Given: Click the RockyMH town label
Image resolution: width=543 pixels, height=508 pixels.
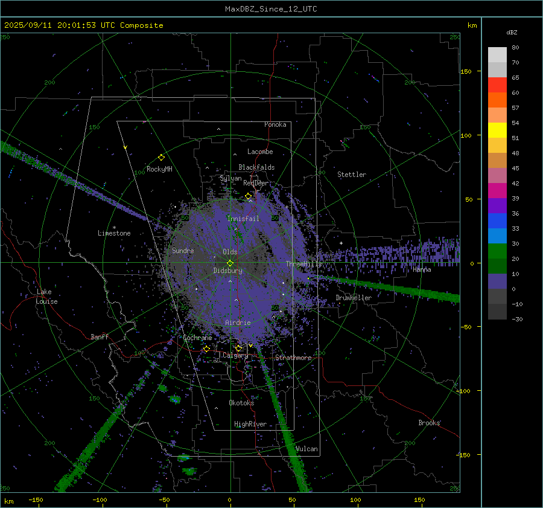Looking at the screenshot, I should 159,169.
